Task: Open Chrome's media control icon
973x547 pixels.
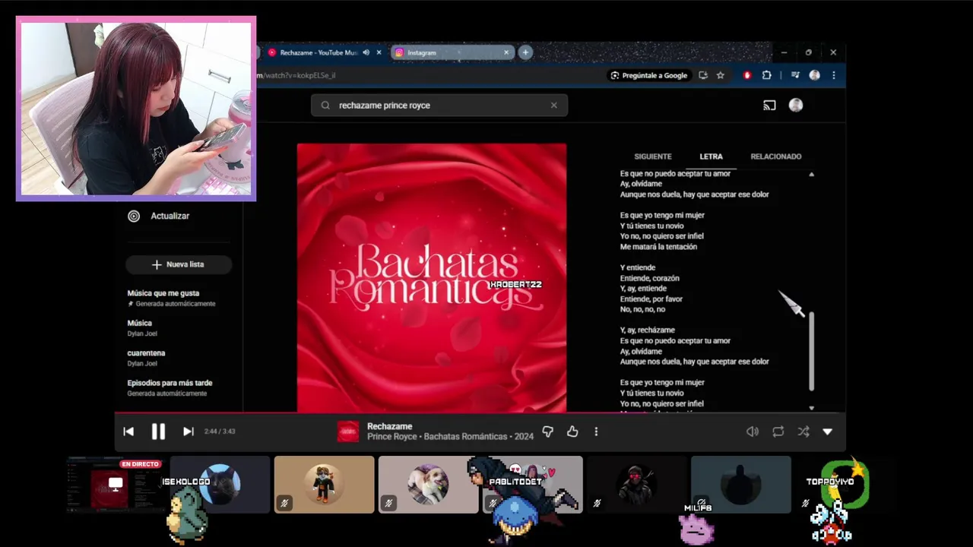Action: [x=795, y=75]
